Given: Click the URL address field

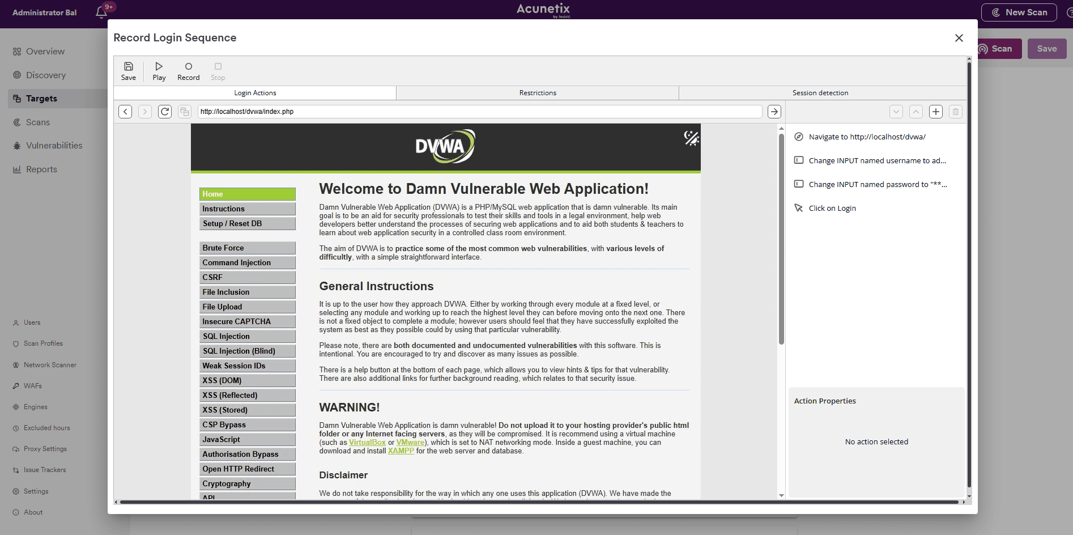Looking at the screenshot, I should coord(479,112).
